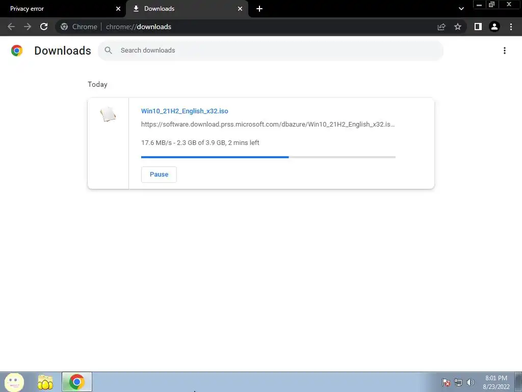The width and height of the screenshot is (522, 392).
Task: Open the profile avatar menu
Action: click(494, 27)
